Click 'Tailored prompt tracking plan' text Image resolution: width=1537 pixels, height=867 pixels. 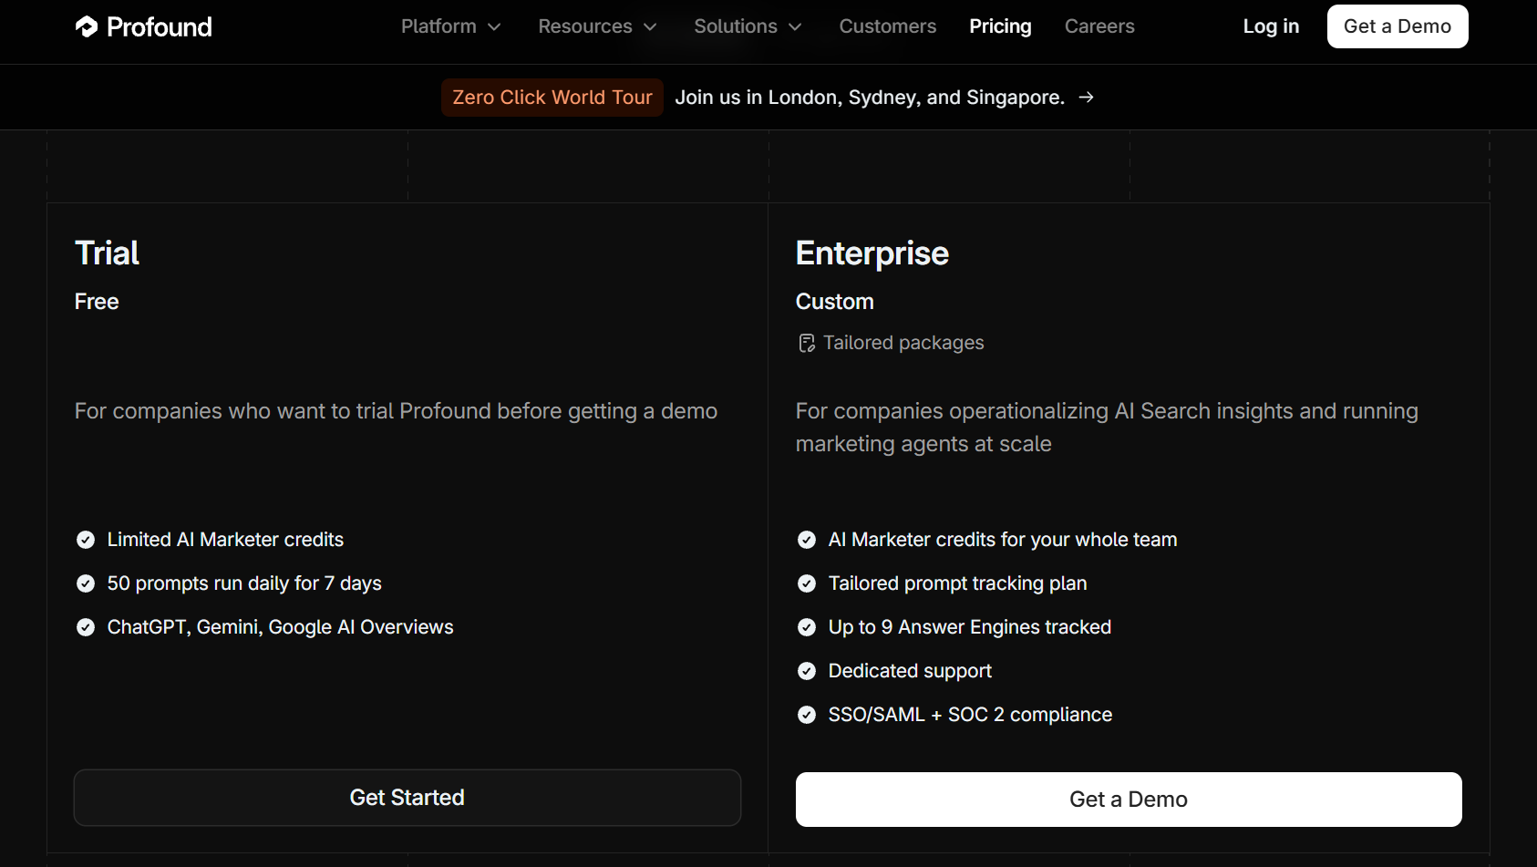957,583
